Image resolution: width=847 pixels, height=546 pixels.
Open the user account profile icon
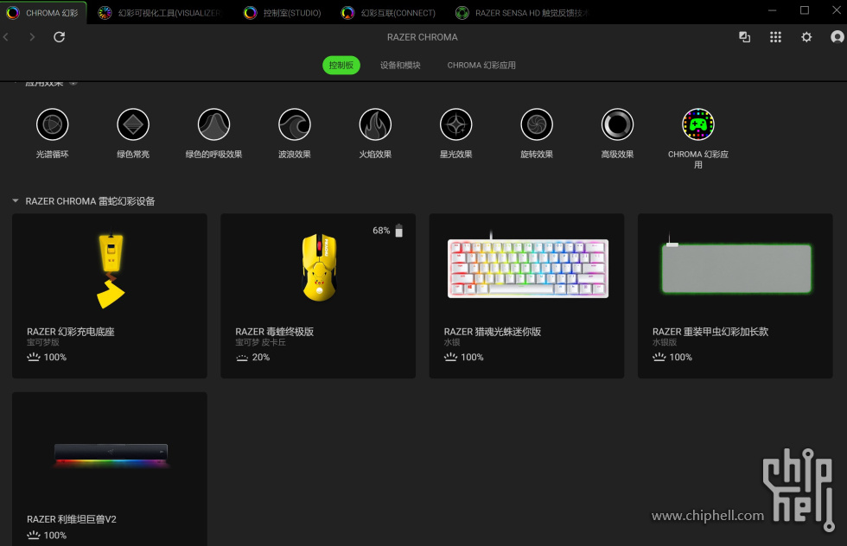coord(837,37)
